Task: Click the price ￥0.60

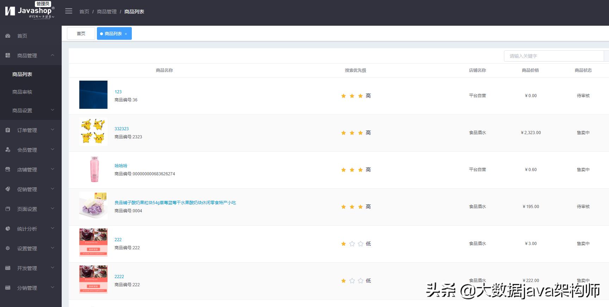Action: 531,170
